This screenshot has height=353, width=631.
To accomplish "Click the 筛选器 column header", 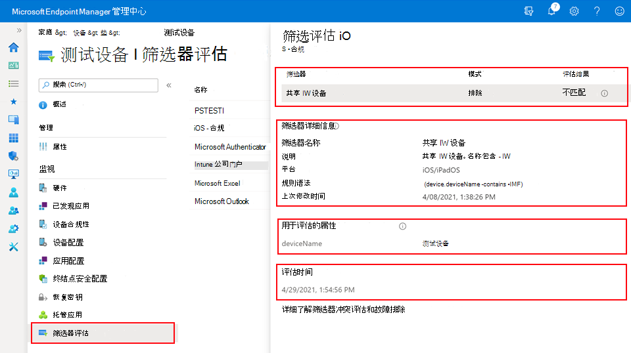I will (296, 74).
